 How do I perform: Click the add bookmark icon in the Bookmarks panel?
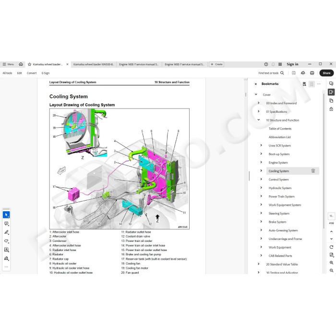304,84
